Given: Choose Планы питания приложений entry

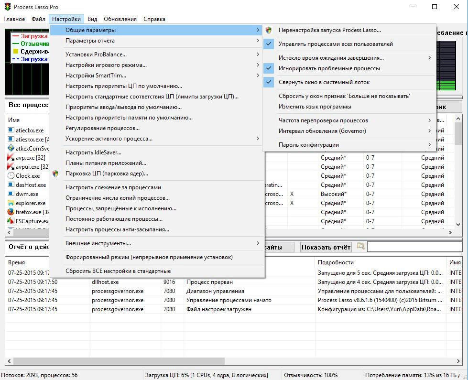Looking at the screenshot, I should [x=157, y=163].
